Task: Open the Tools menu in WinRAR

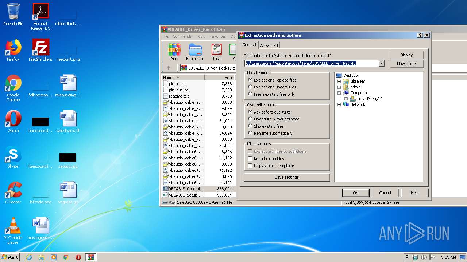Action: (201, 36)
